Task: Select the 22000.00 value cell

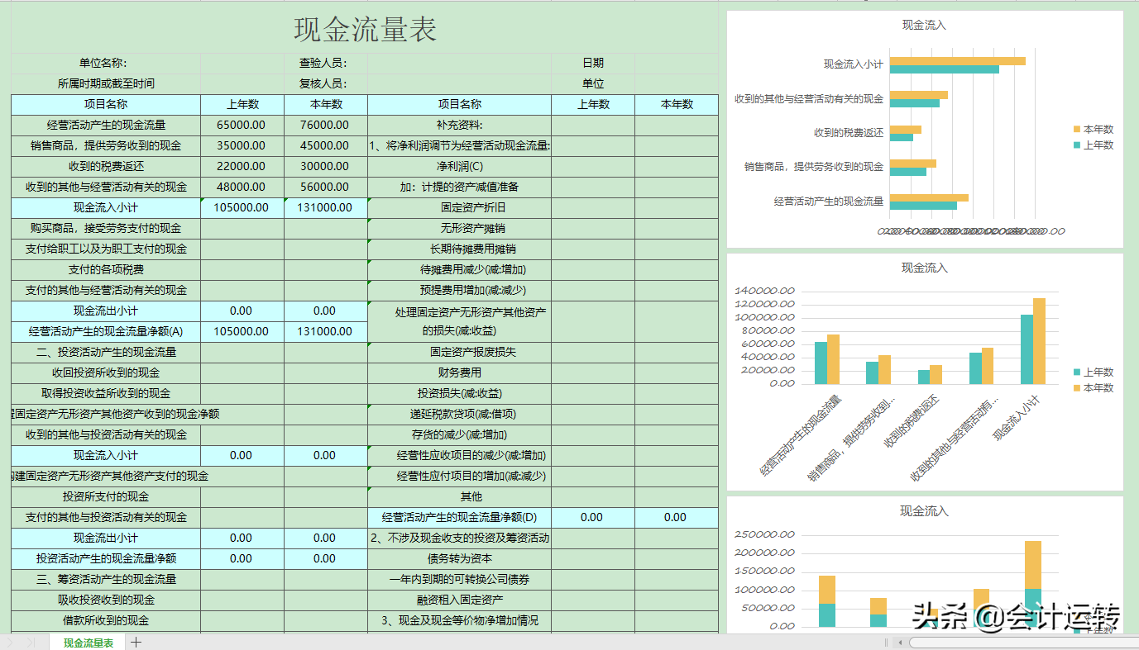Action: [x=242, y=166]
